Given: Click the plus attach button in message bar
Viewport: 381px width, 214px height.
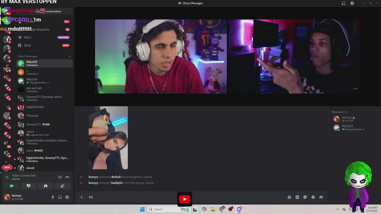Looking at the screenshot, I should click(81, 197).
